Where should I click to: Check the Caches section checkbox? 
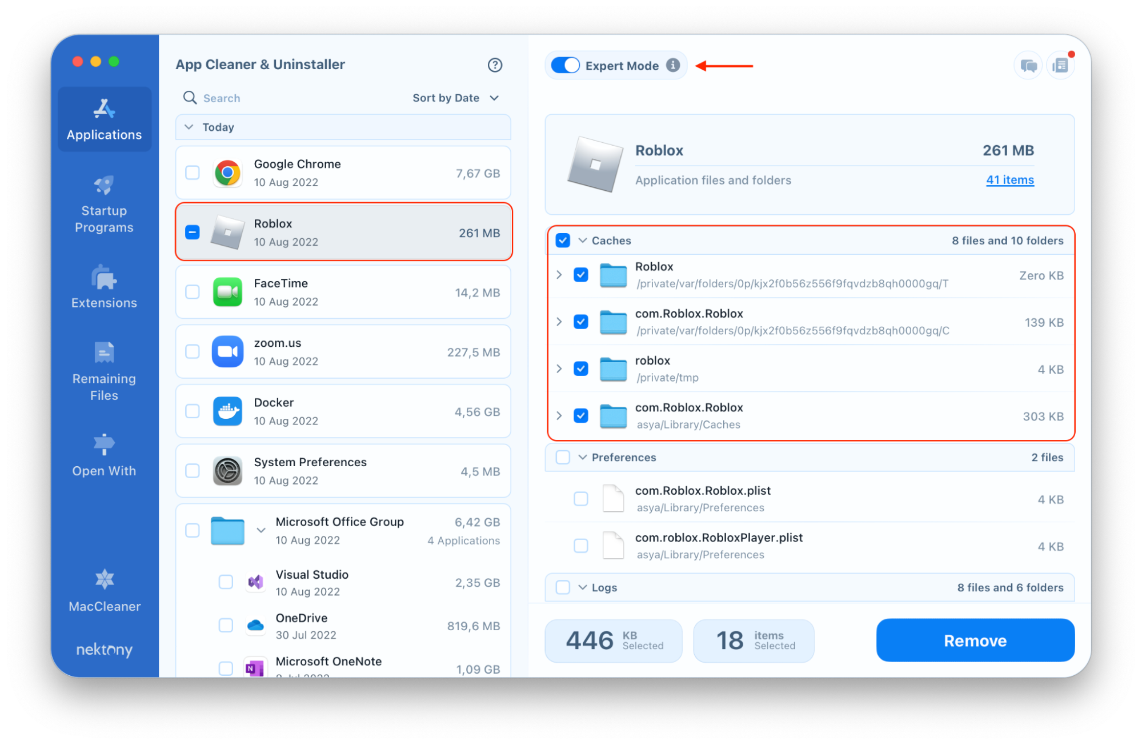[562, 241]
